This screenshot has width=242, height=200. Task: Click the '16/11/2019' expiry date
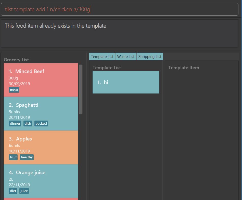19,151
